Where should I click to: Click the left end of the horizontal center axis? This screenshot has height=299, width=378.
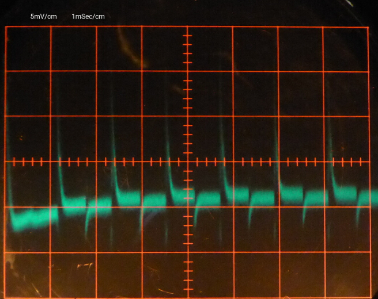click(7, 162)
